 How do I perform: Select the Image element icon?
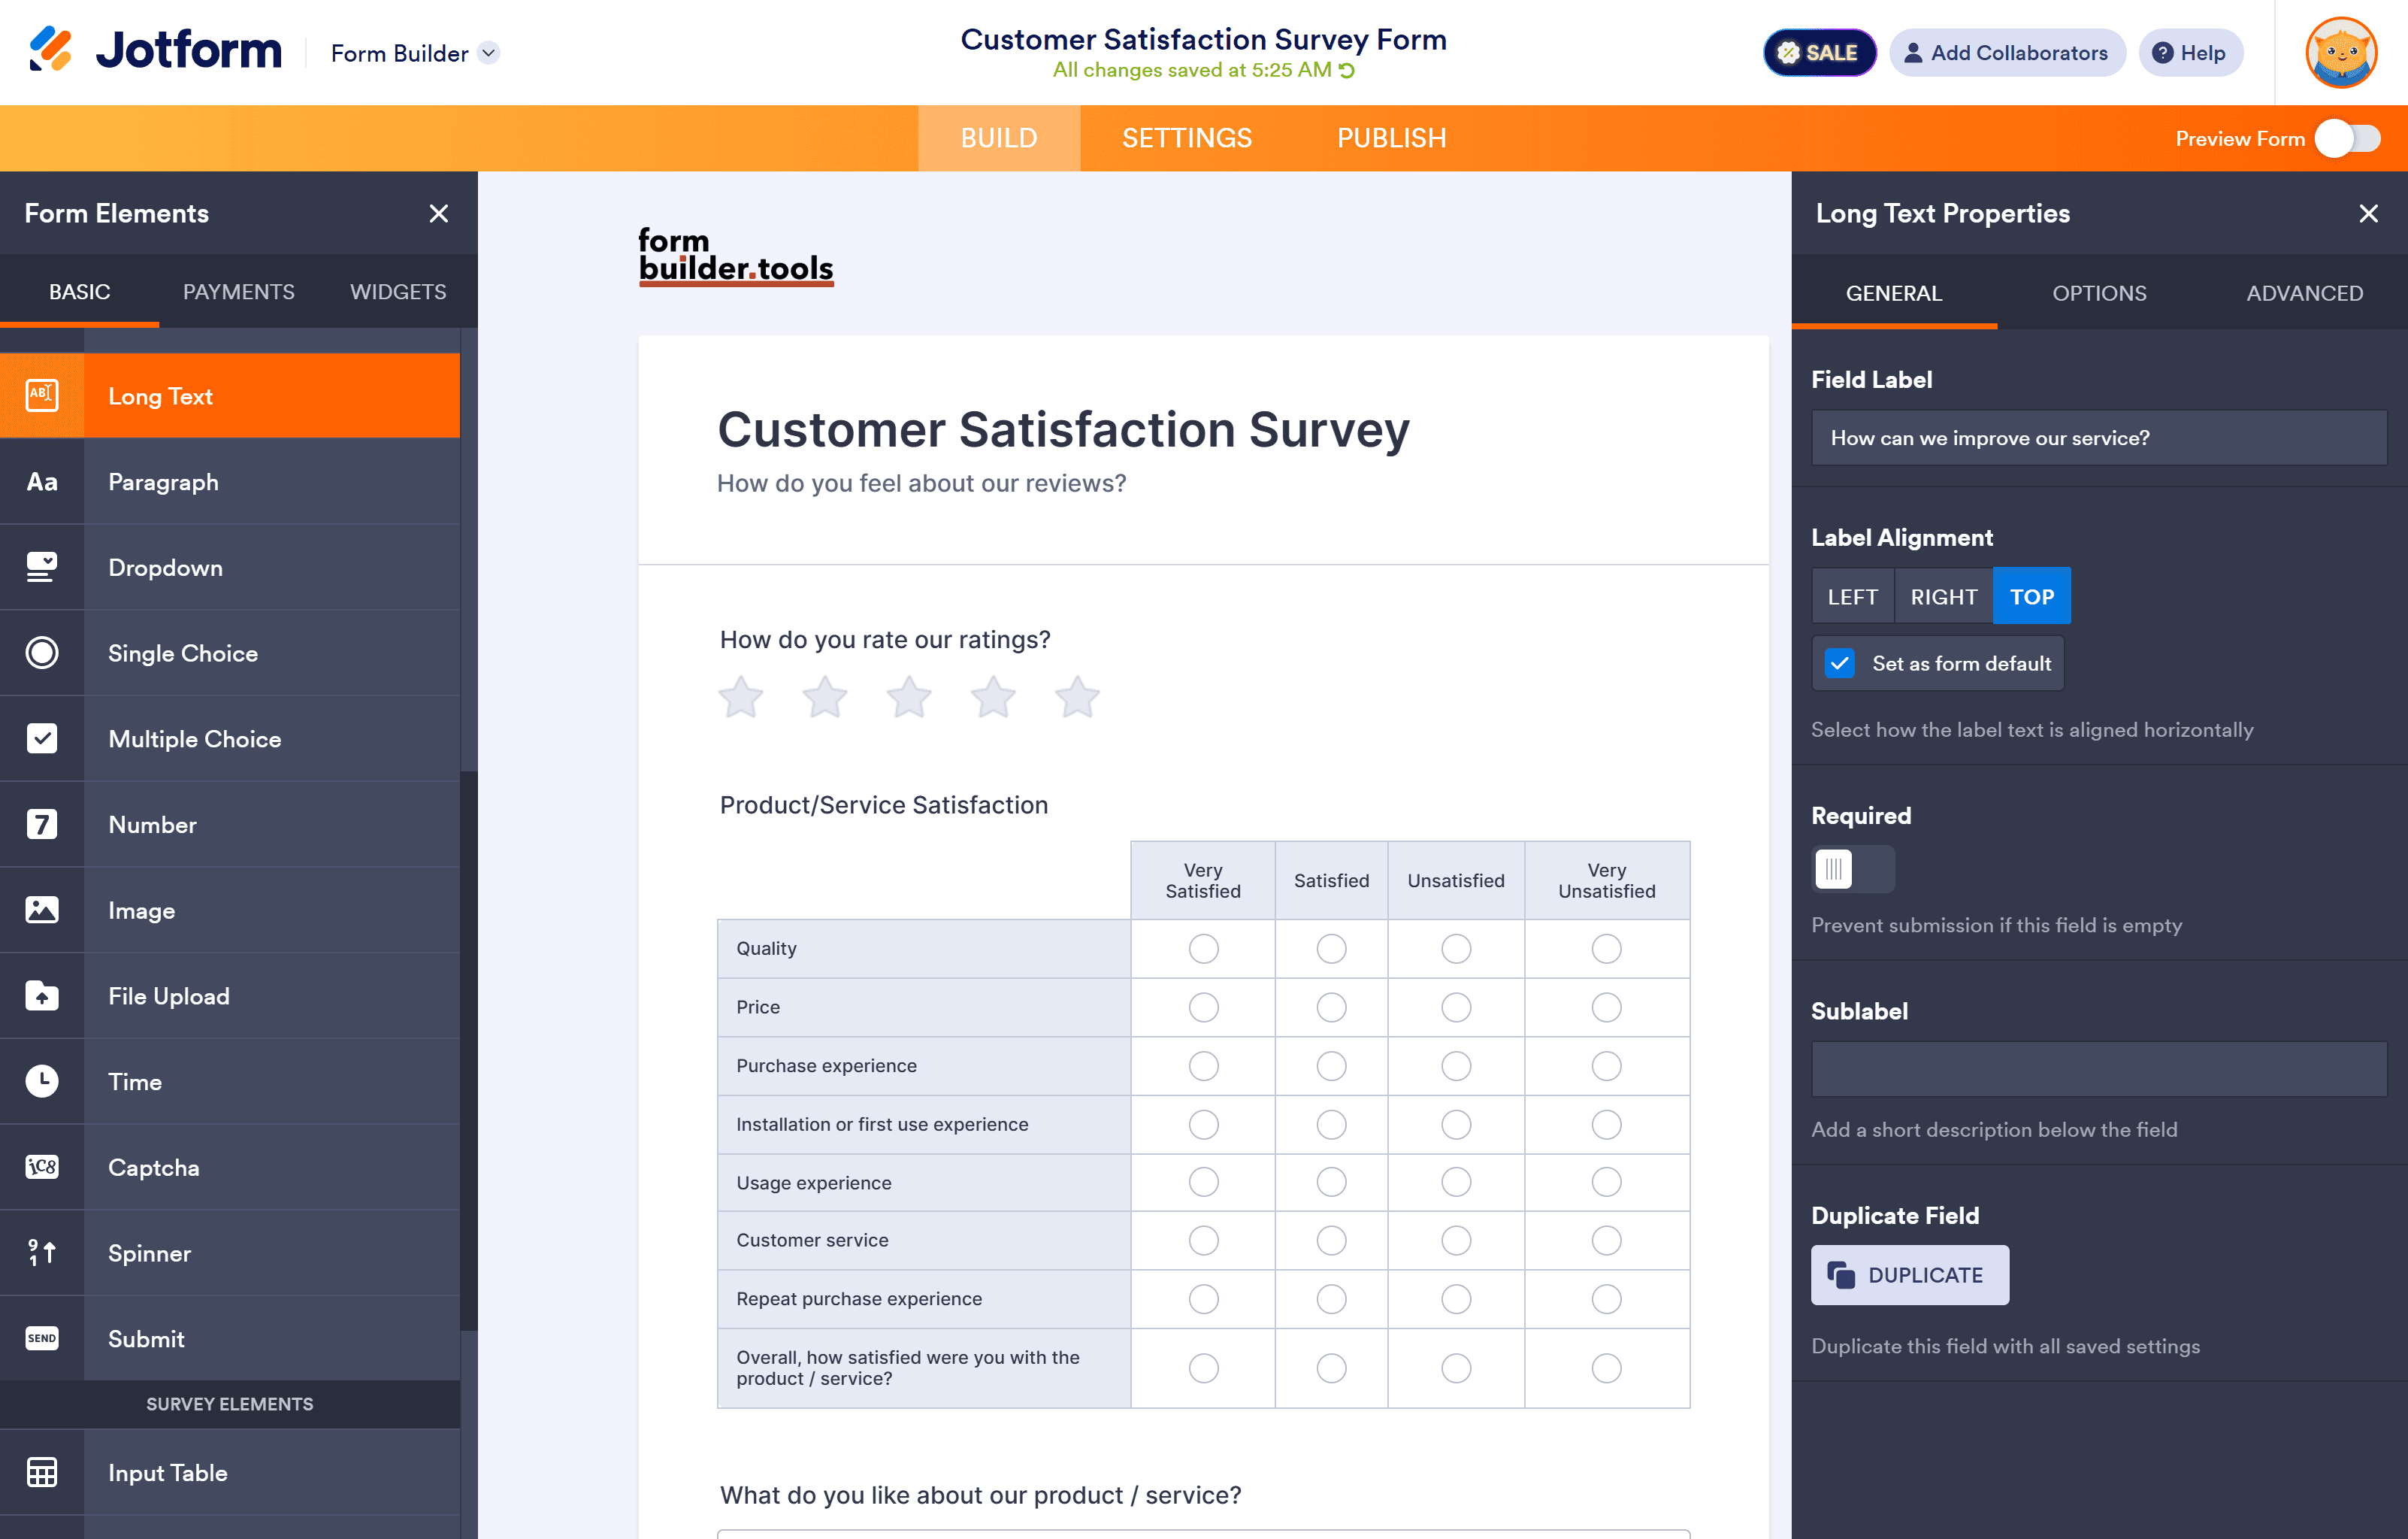(42, 910)
